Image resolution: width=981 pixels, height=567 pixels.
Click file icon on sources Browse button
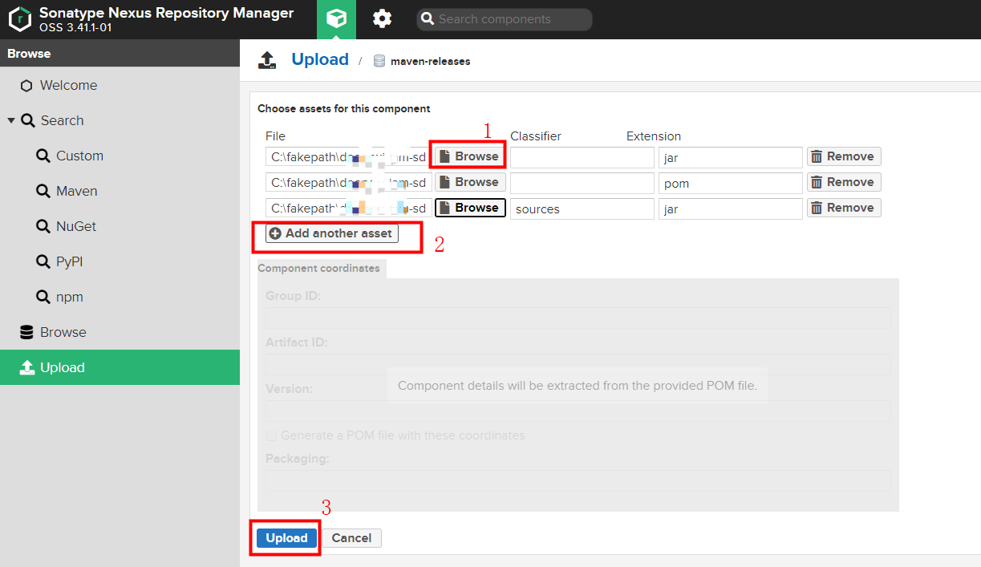coord(445,208)
